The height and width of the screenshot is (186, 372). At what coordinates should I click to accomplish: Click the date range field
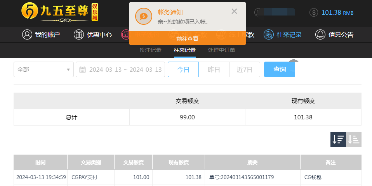[x=120, y=69]
